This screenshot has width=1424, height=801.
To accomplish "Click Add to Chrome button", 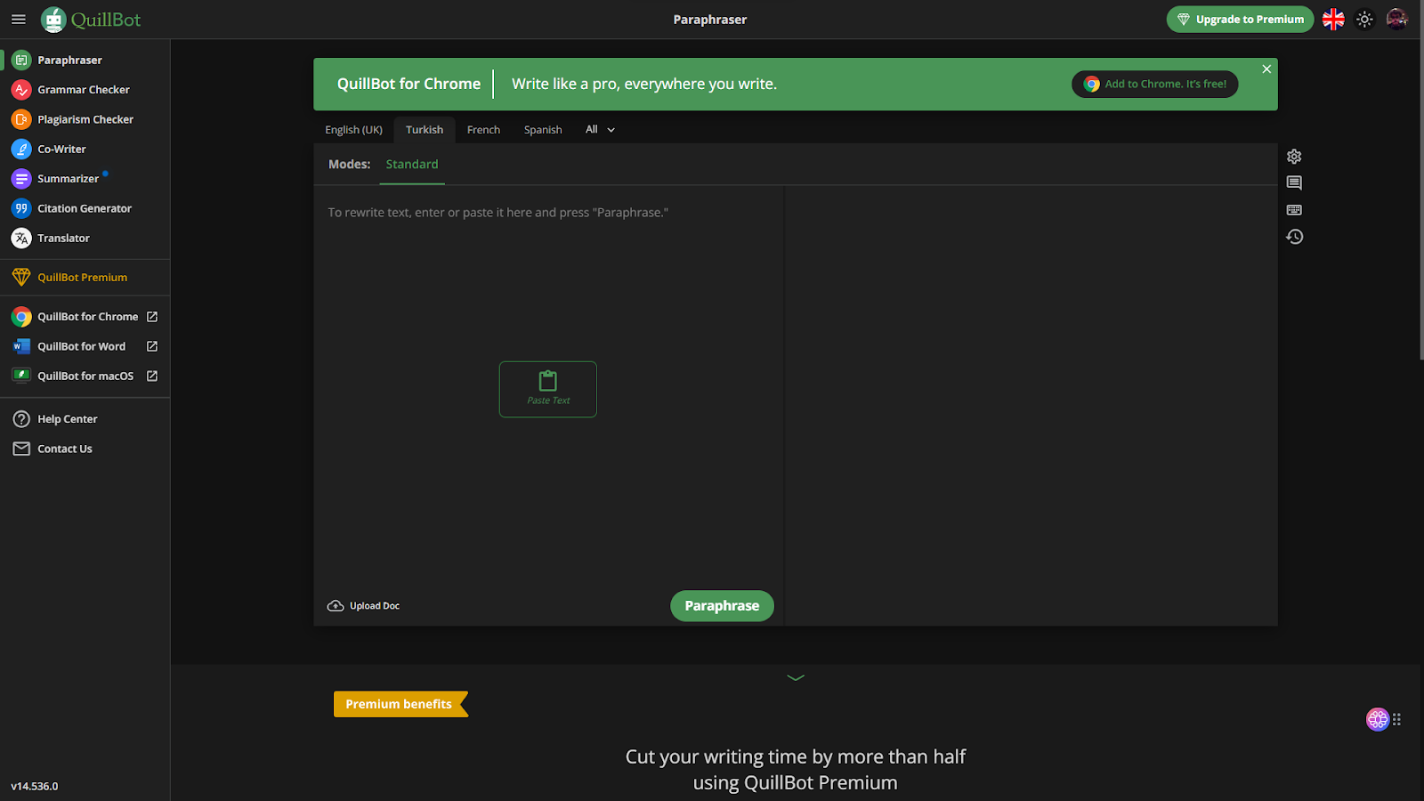I will 1154,84.
